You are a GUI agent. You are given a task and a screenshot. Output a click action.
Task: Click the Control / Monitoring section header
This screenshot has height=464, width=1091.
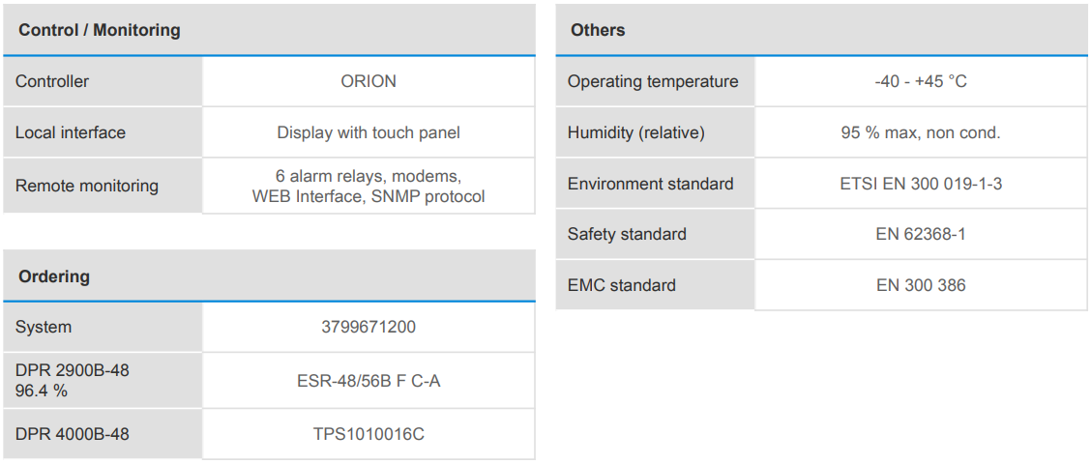click(x=100, y=30)
